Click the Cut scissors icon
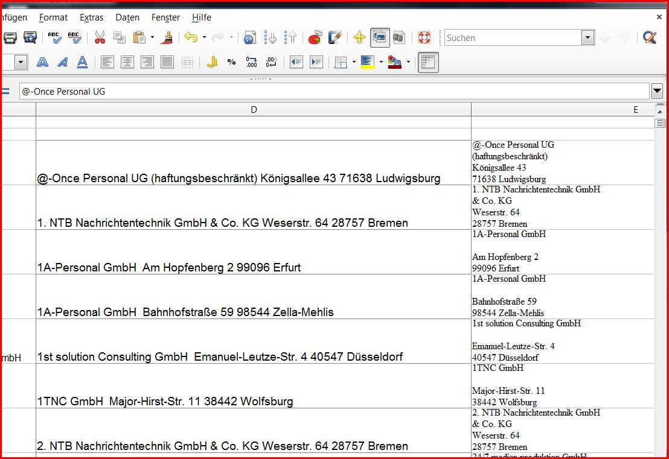This screenshot has width=669, height=459. point(100,37)
